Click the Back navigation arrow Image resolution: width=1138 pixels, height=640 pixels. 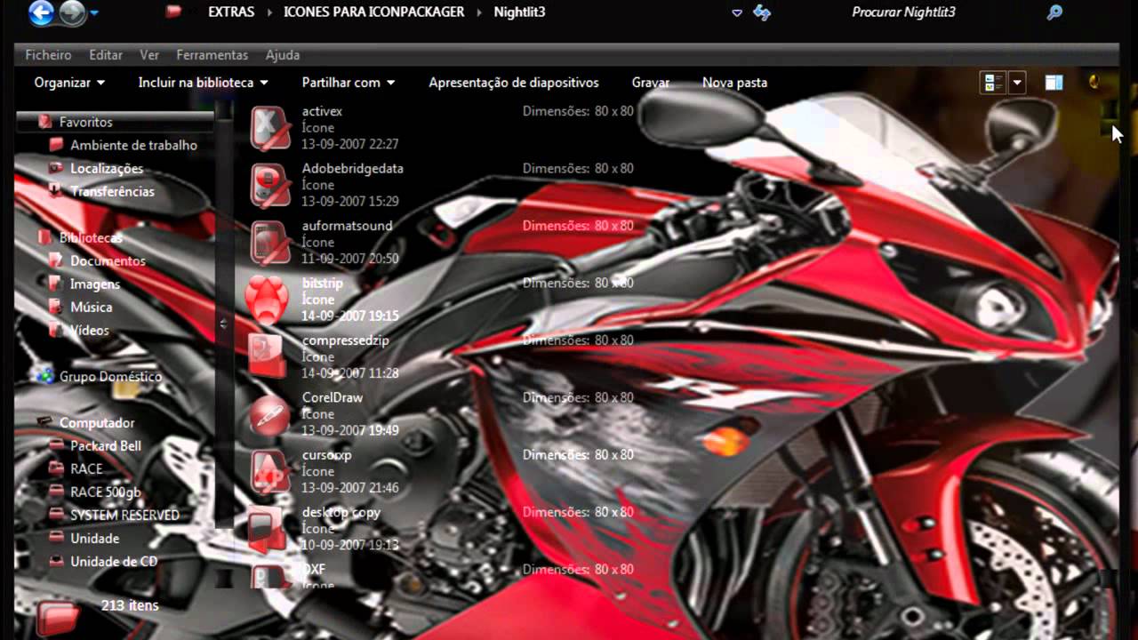click(x=41, y=12)
